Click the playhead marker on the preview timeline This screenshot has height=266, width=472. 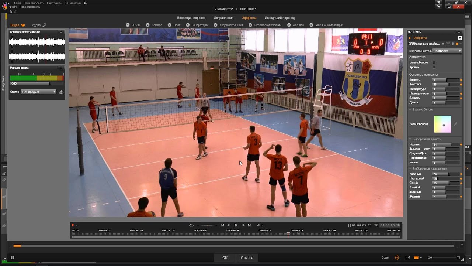click(x=288, y=233)
